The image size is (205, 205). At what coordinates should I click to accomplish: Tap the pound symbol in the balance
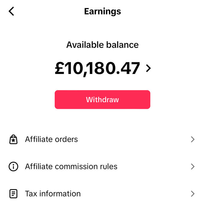coord(60,69)
